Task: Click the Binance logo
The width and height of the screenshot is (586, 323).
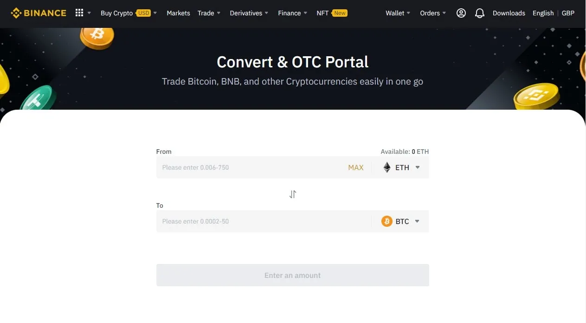Action: click(38, 13)
